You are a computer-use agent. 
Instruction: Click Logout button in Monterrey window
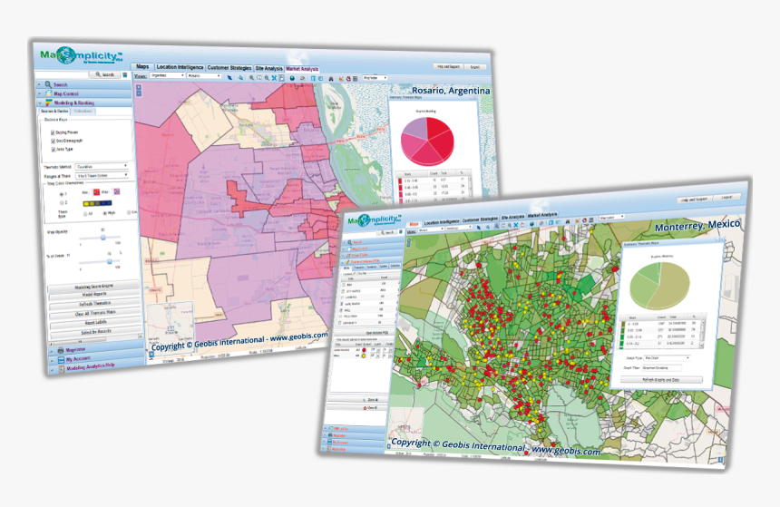tap(726, 198)
